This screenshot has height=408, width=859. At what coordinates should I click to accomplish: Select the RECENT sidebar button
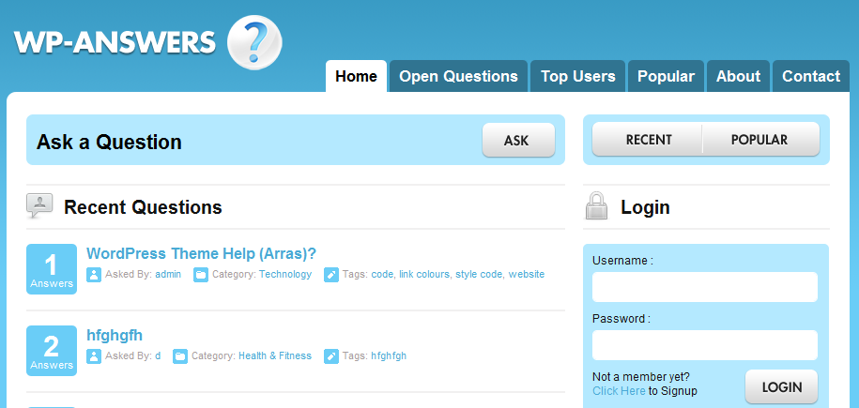(649, 140)
